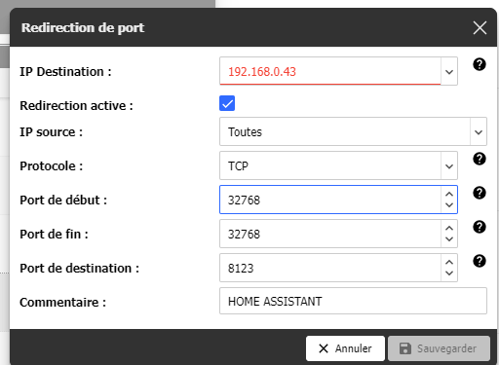Close the Redirection de port dialog
The height and width of the screenshot is (365, 499).
point(480,27)
